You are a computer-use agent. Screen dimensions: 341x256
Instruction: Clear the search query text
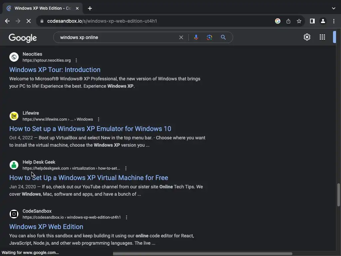[181, 37]
